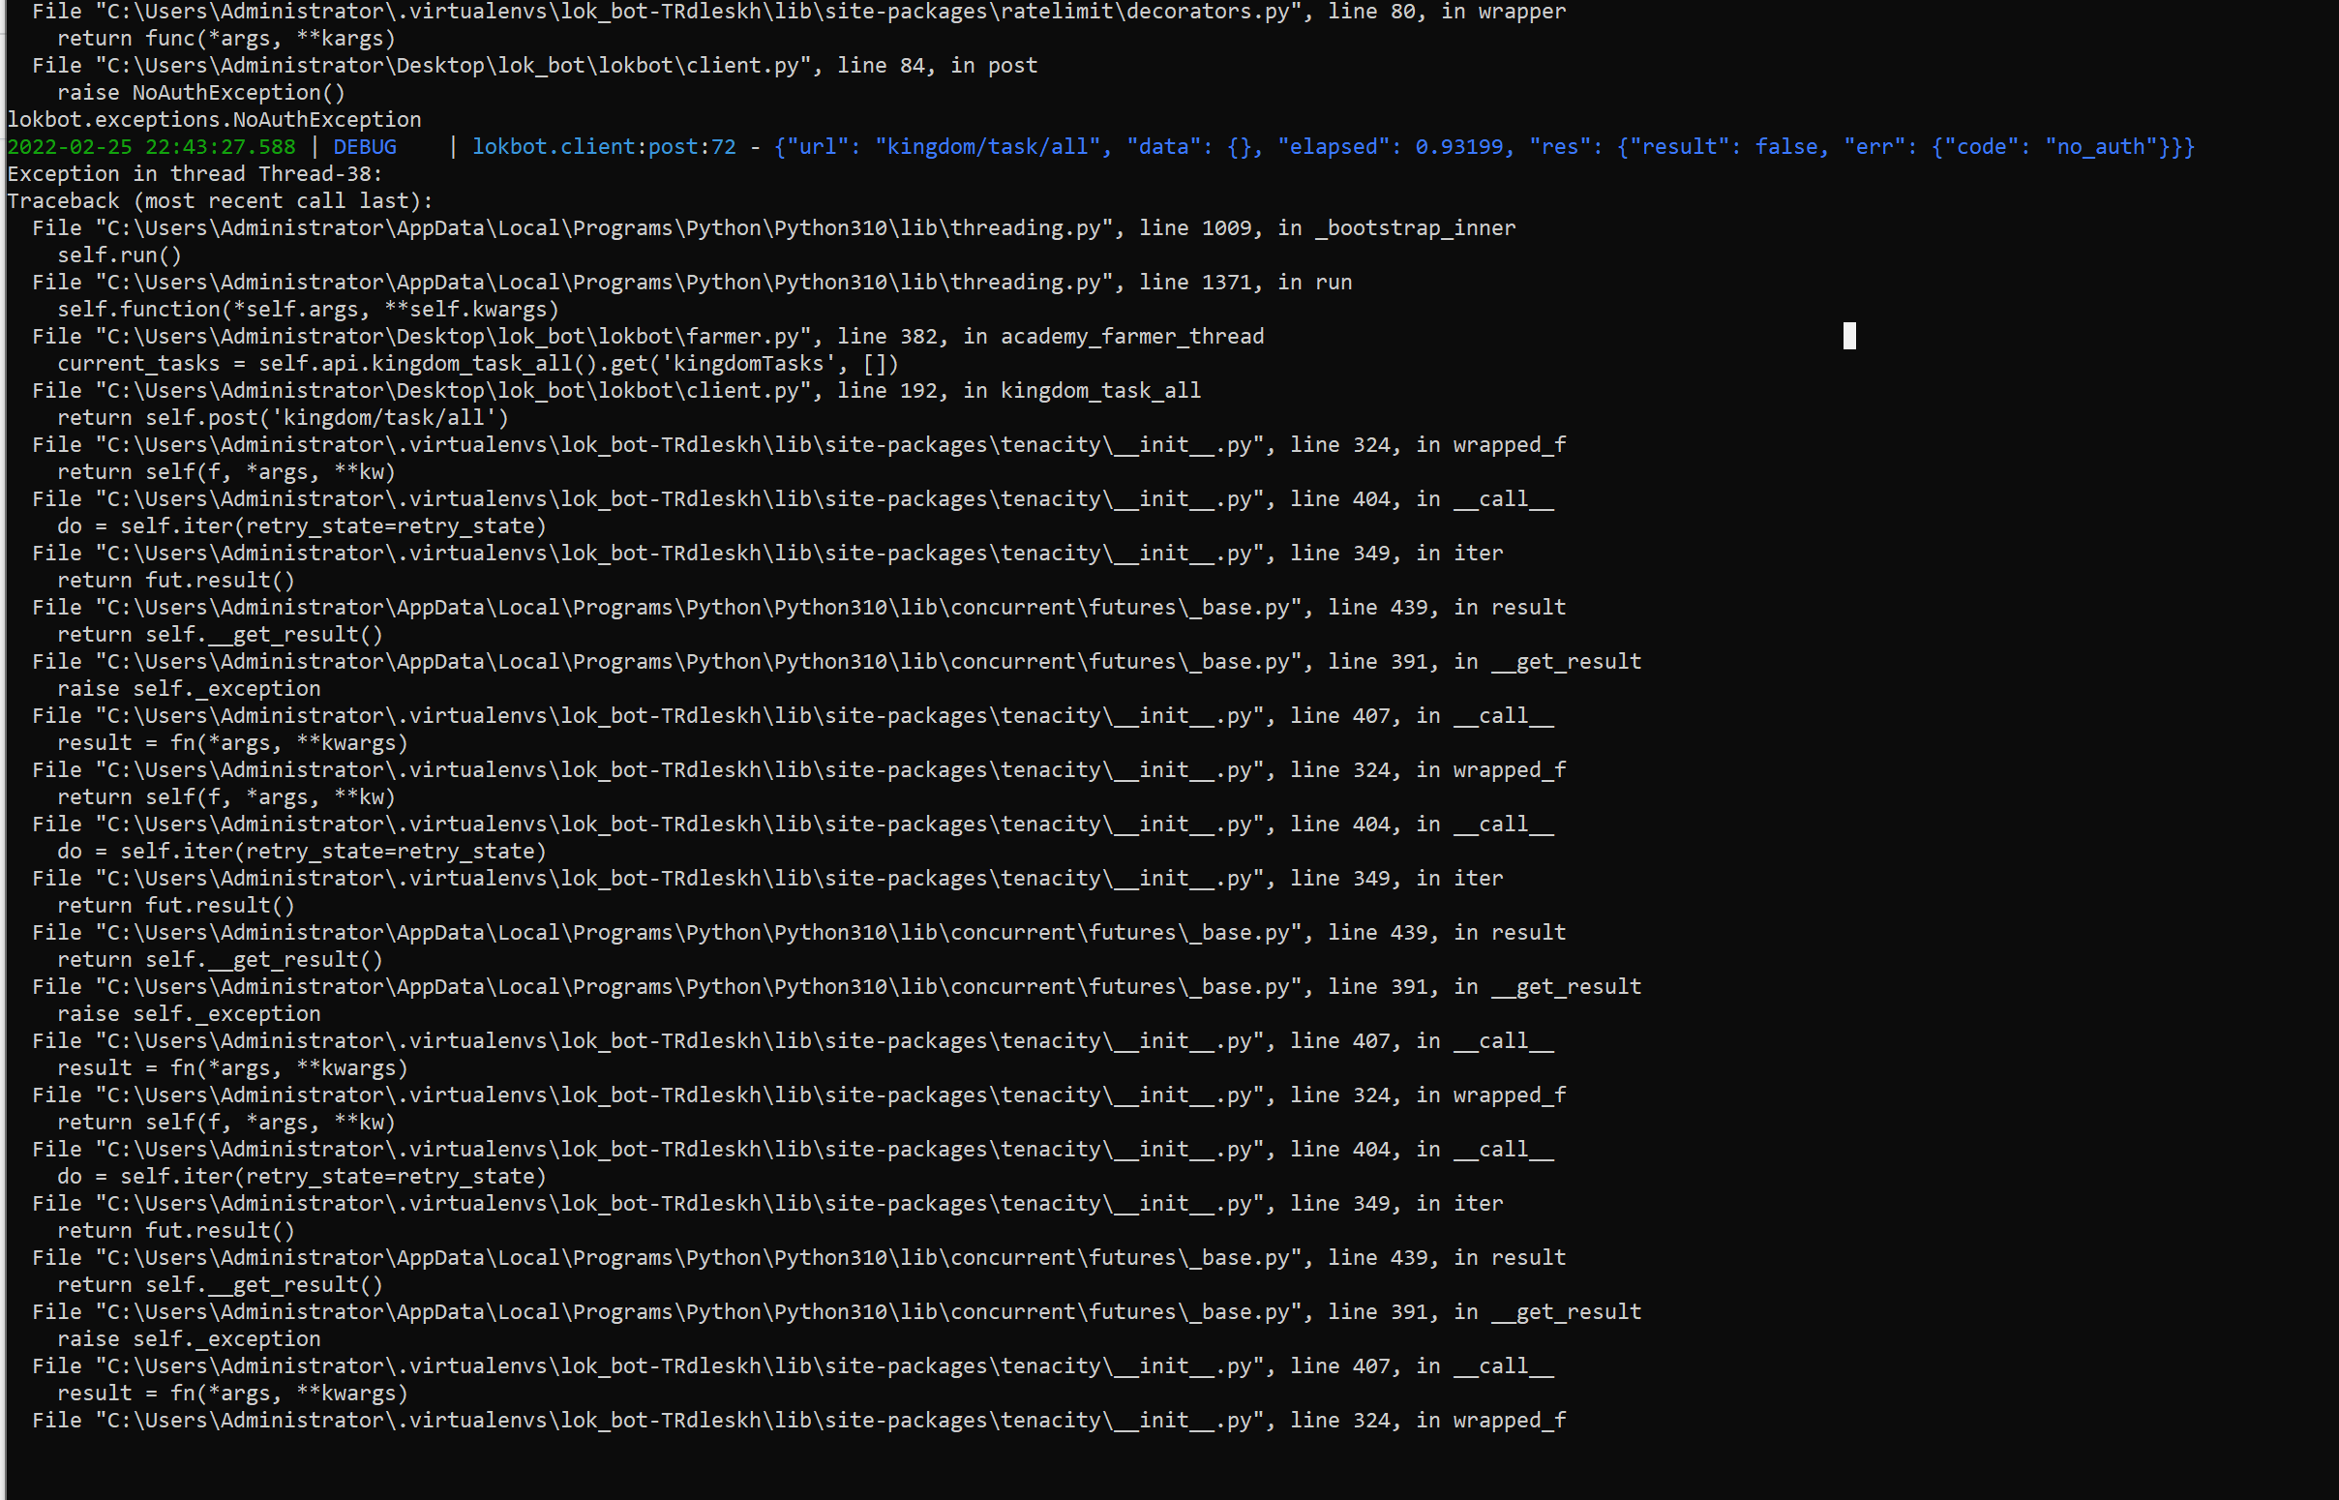
Task: Click the raise self._exception line
Action: click(x=190, y=688)
